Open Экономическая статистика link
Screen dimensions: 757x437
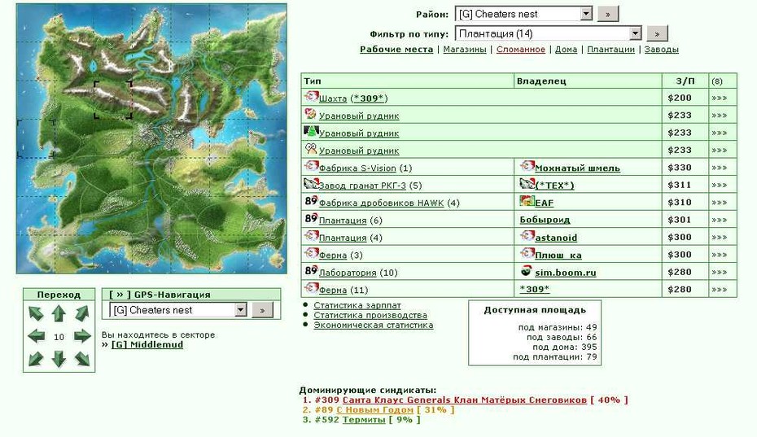click(373, 325)
